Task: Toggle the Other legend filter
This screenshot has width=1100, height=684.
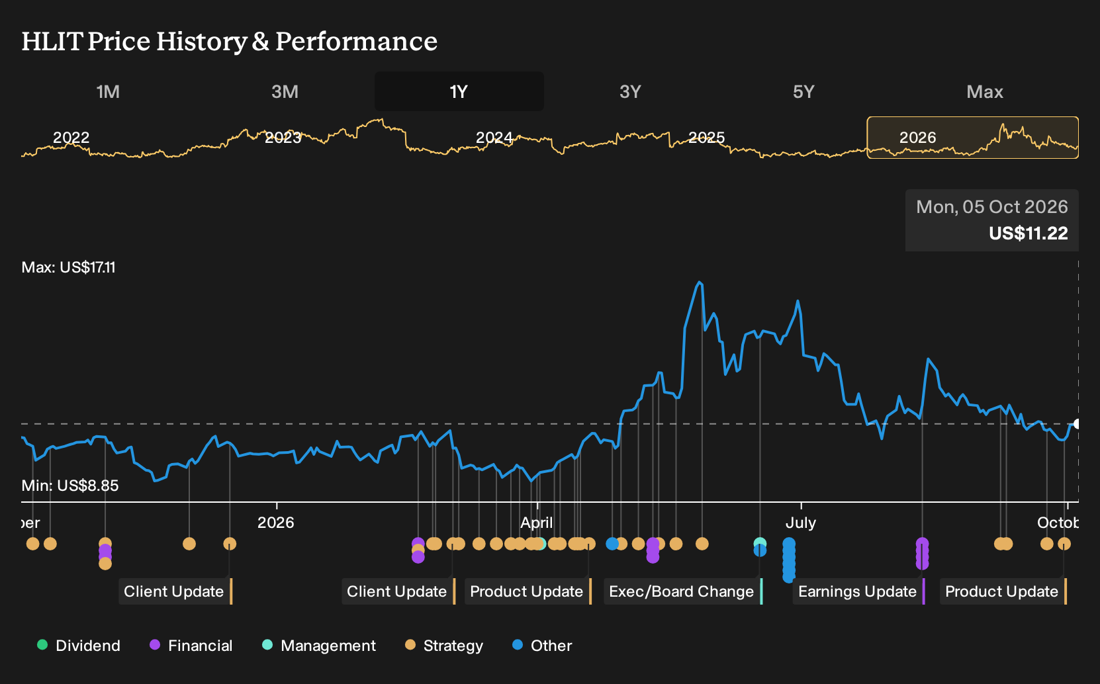Action: 542,646
